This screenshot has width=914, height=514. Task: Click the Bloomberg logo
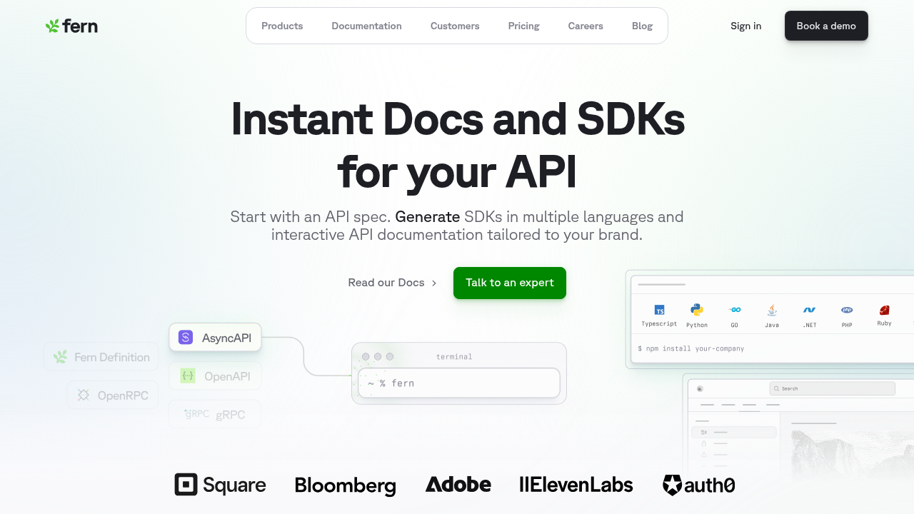click(x=346, y=486)
